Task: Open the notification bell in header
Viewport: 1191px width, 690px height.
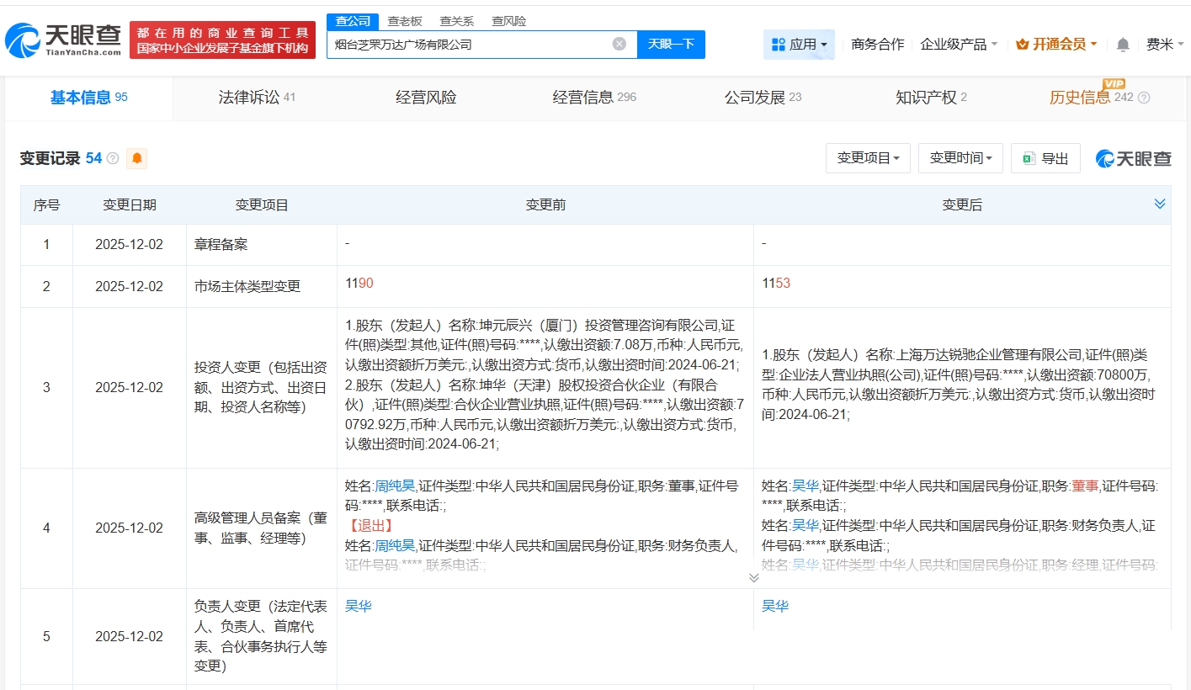Action: point(1123,45)
